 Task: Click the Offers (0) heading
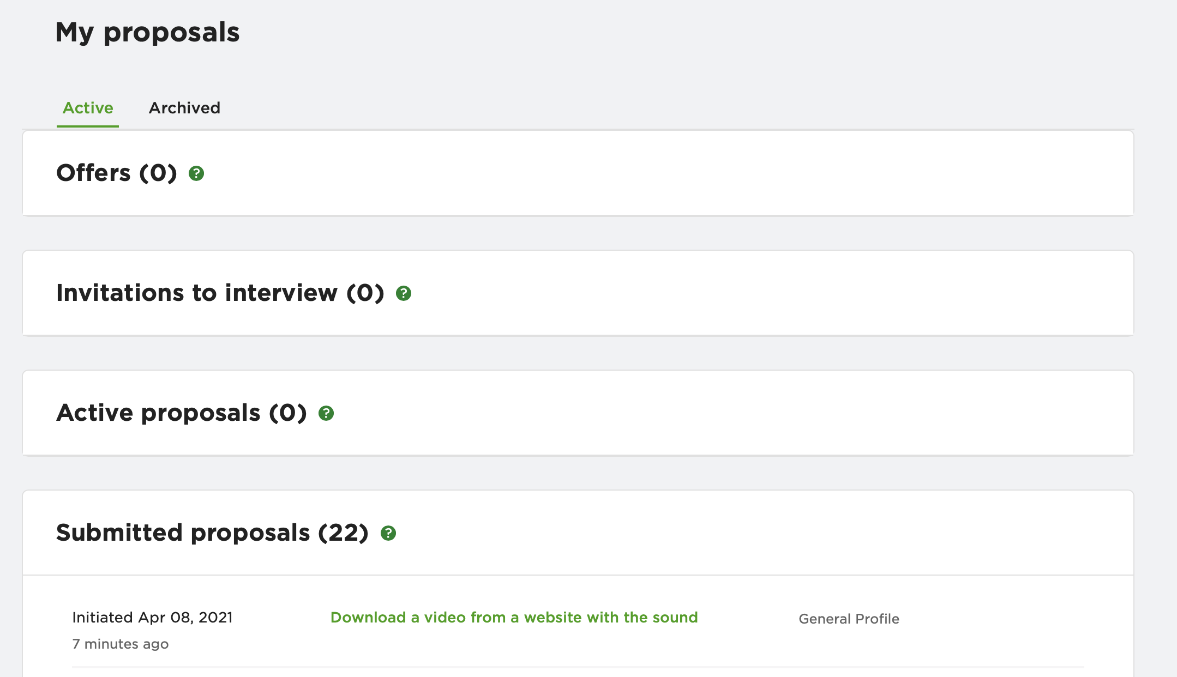coord(117,173)
